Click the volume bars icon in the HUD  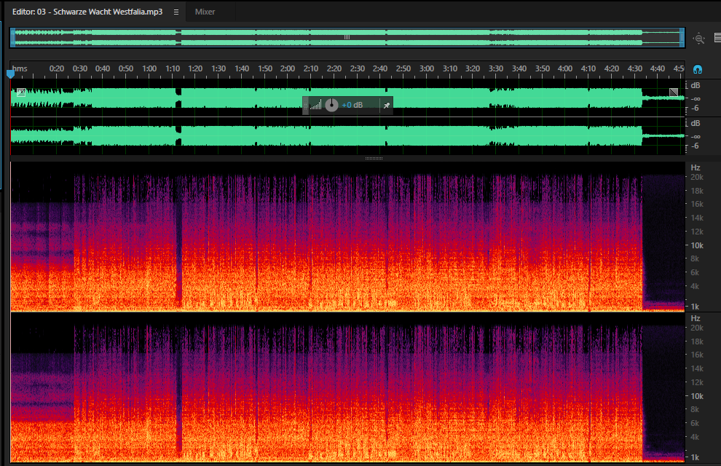click(316, 106)
